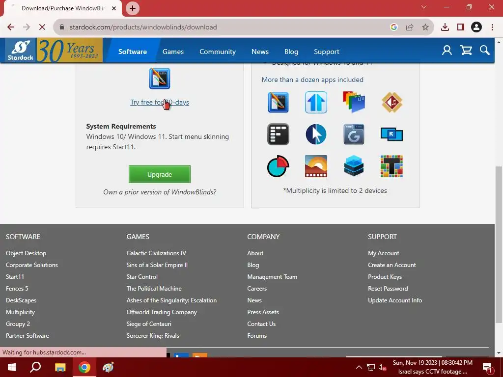Open Contact Us footer link

pyautogui.click(x=261, y=324)
